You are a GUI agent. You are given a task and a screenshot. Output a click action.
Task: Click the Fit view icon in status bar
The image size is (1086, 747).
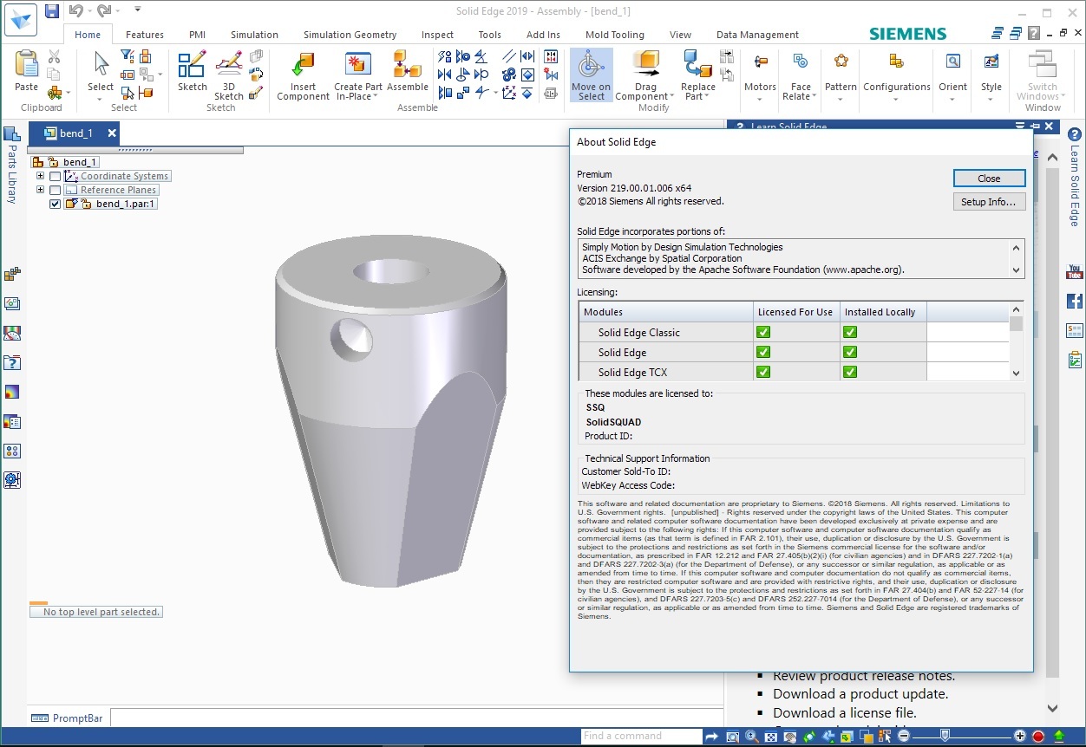[x=771, y=737]
